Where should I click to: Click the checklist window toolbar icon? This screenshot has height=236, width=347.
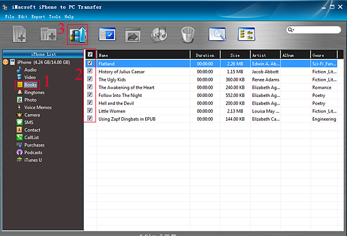pyautogui.click(x=107, y=34)
